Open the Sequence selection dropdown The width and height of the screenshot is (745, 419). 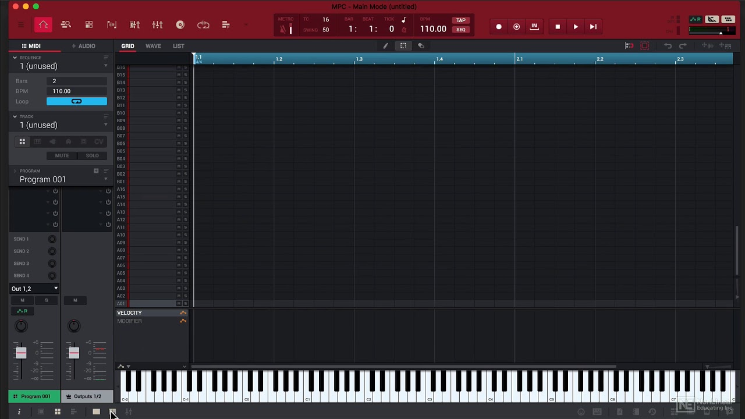click(106, 66)
